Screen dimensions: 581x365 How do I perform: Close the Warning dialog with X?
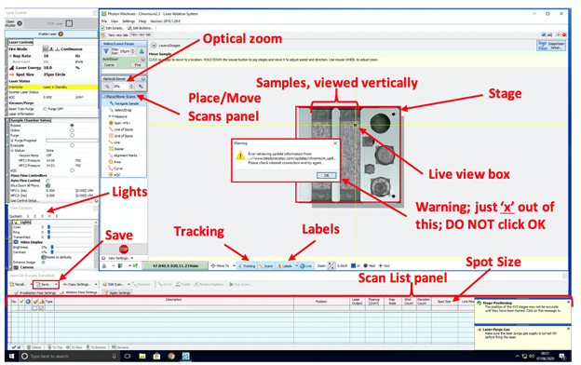[335, 143]
